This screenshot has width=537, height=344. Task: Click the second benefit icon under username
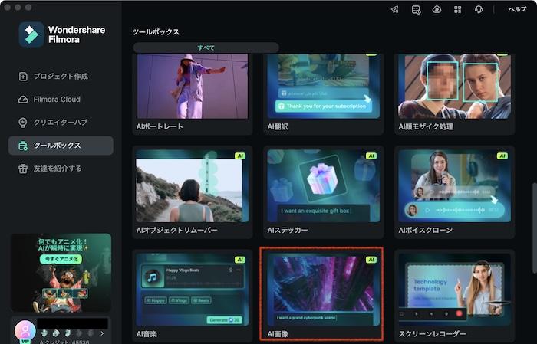56,333
